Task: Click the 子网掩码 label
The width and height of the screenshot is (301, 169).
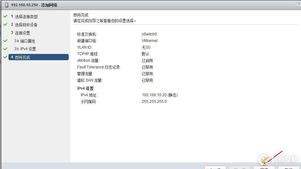Action: click(x=89, y=102)
